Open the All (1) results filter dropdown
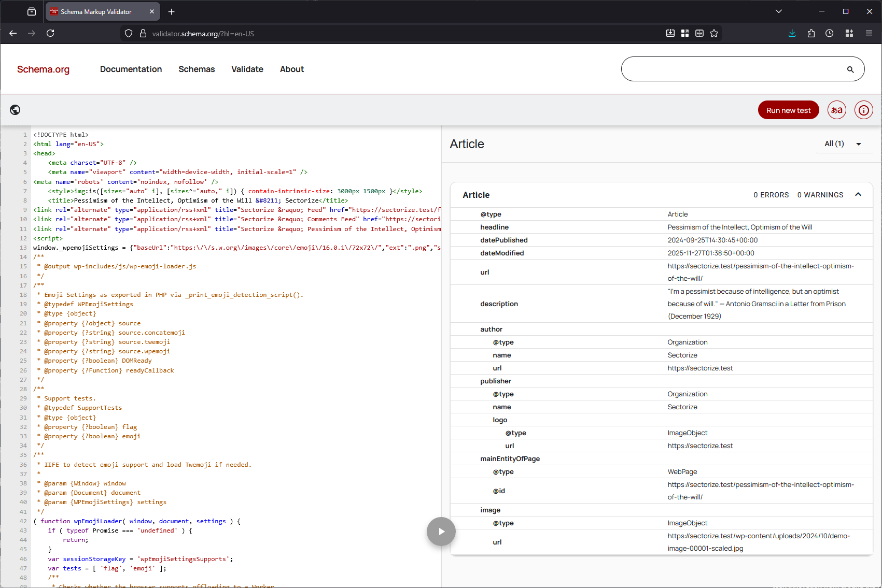Image resolution: width=882 pixels, height=588 pixels. [844, 144]
